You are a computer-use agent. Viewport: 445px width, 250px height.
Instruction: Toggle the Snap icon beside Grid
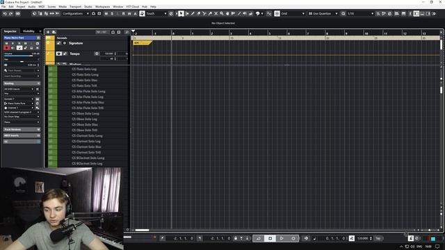pyautogui.click(x=277, y=14)
